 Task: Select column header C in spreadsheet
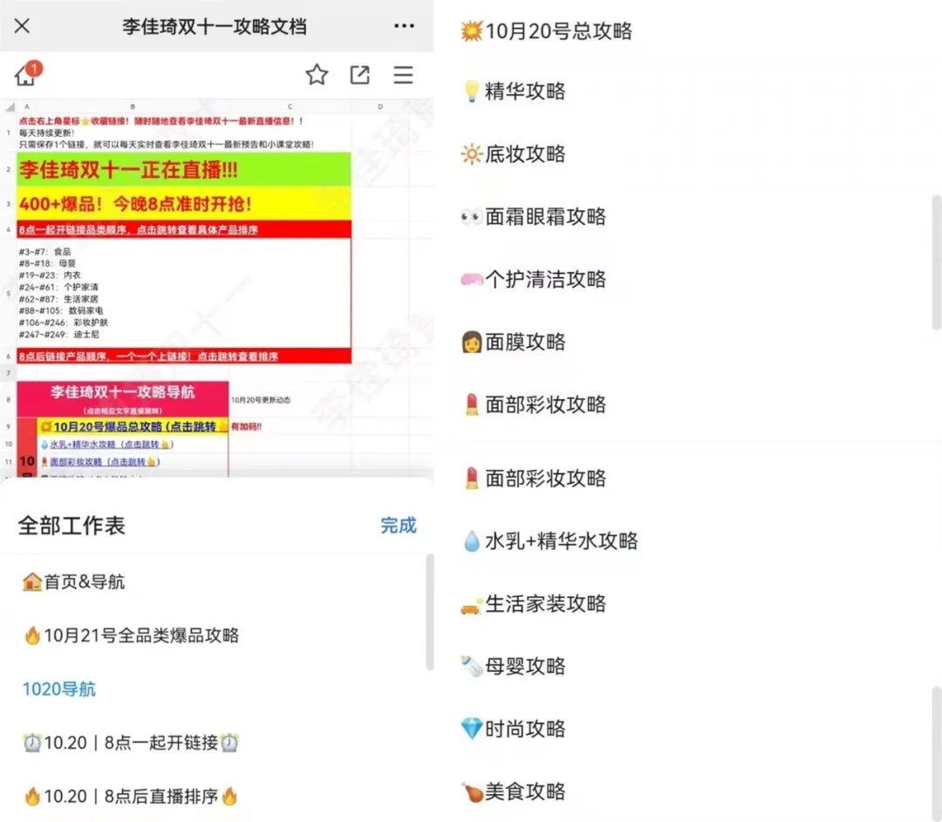[290, 106]
